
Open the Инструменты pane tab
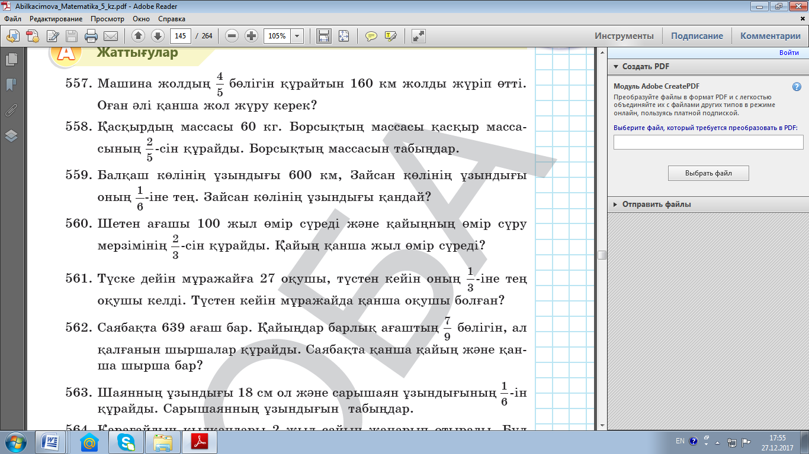(624, 36)
